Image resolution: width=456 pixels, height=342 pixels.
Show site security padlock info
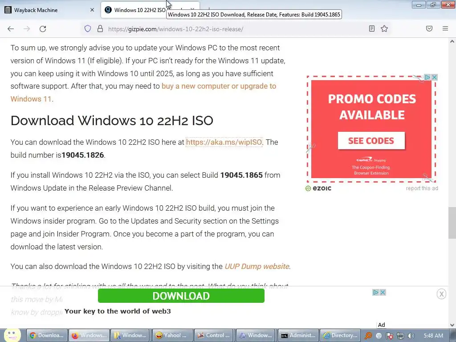pyautogui.click(x=100, y=28)
